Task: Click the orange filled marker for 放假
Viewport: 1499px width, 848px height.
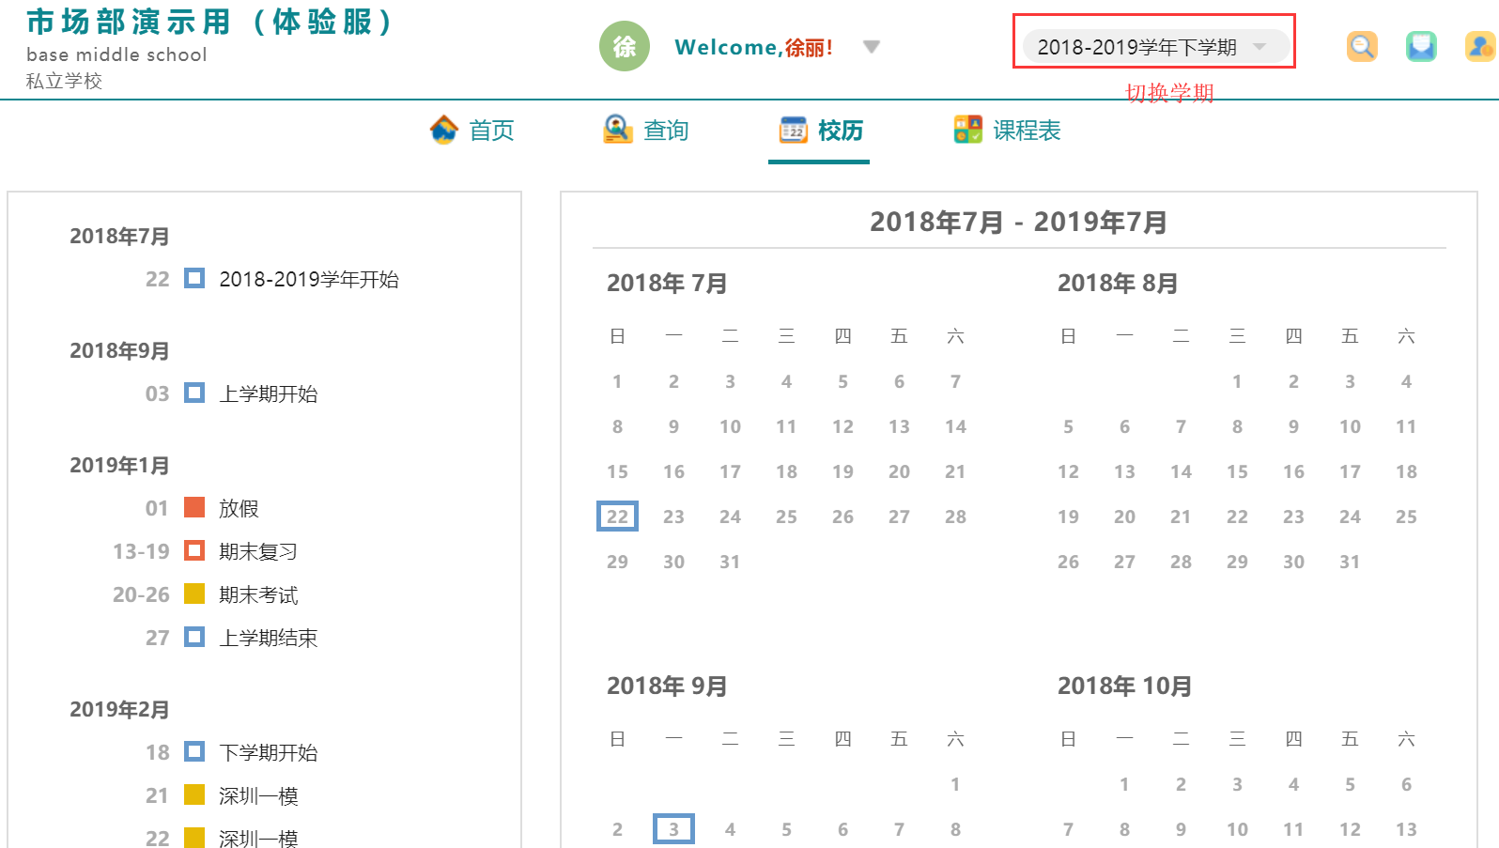Action: point(194,507)
